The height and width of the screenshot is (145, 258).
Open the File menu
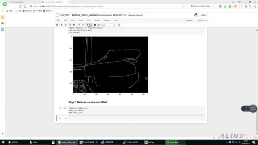58,21
